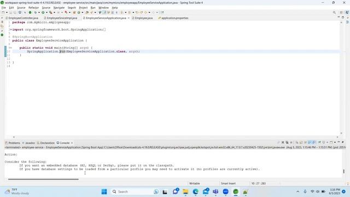Close the EmployeeServiceApplication.java tab
Screen dimensions: 350x197
click(x=129, y=18)
